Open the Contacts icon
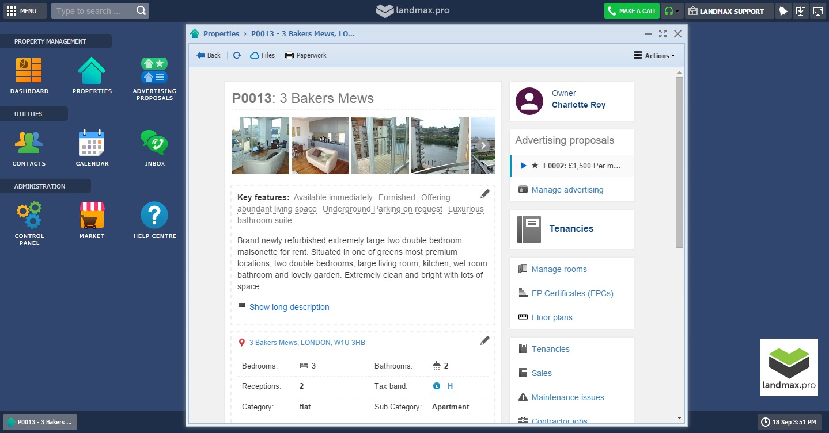This screenshot has height=433, width=829. (x=29, y=143)
